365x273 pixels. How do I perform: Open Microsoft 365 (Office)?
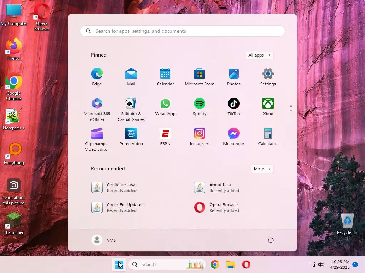pyautogui.click(x=97, y=110)
